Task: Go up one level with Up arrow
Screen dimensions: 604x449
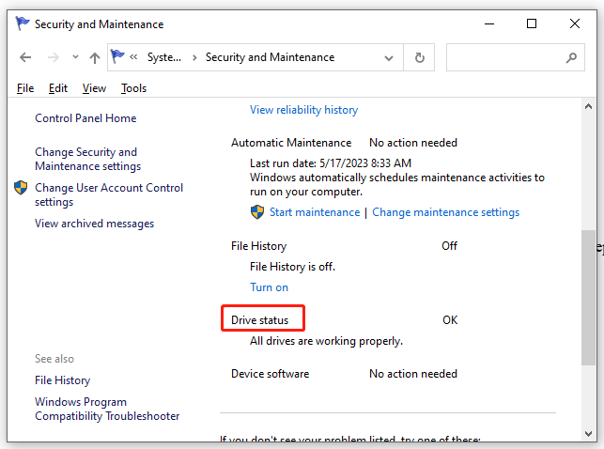Action: [x=95, y=57]
